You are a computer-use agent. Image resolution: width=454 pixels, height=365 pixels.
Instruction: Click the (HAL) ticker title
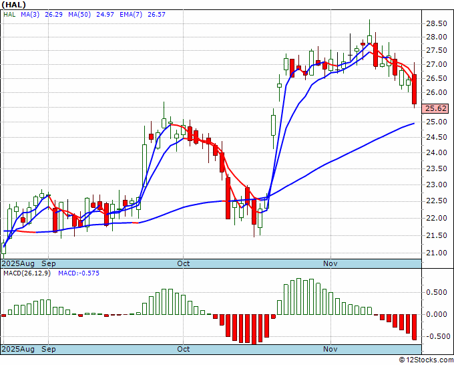(x=13, y=5)
